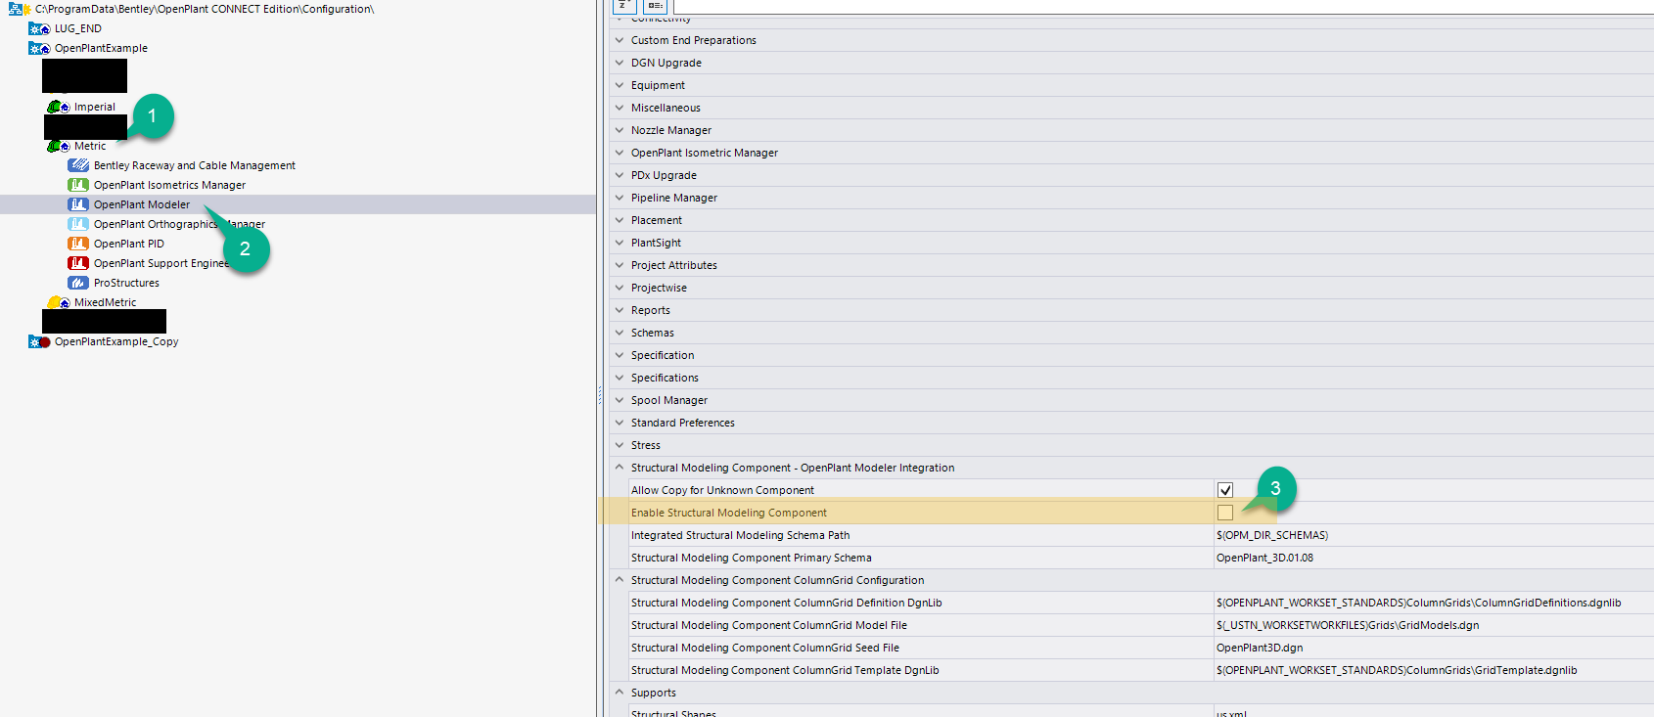Screen dimensions: 1654x717
Task: Click the MixedMetric workset icon
Action: pyautogui.click(x=59, y=302)
